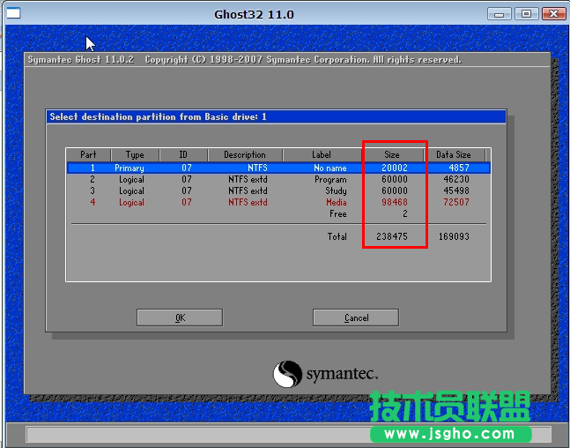Select the red Media partition row
The width and height of the screenshot is (570, 448).
click(278, 202)
